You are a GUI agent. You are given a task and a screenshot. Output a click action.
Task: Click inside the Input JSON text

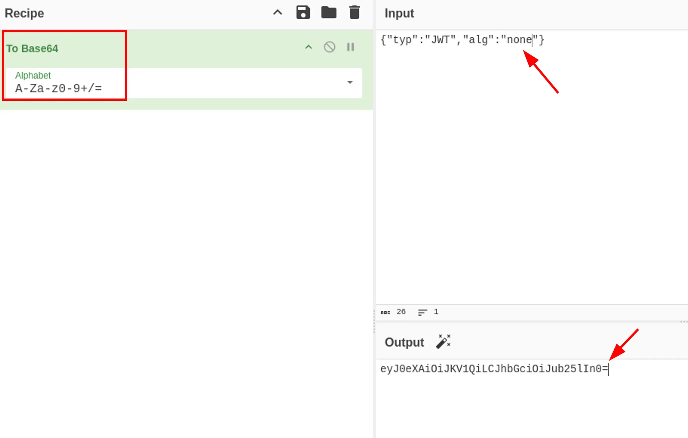point(462,40)
